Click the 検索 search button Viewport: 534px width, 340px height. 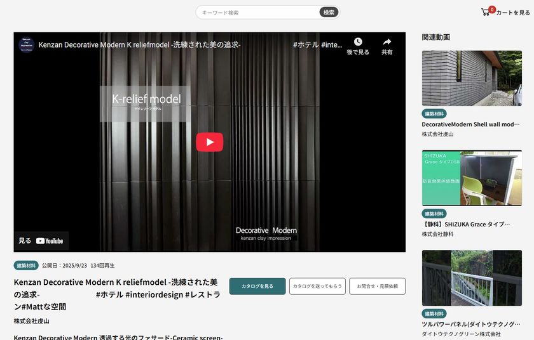(x=329, y=13)
